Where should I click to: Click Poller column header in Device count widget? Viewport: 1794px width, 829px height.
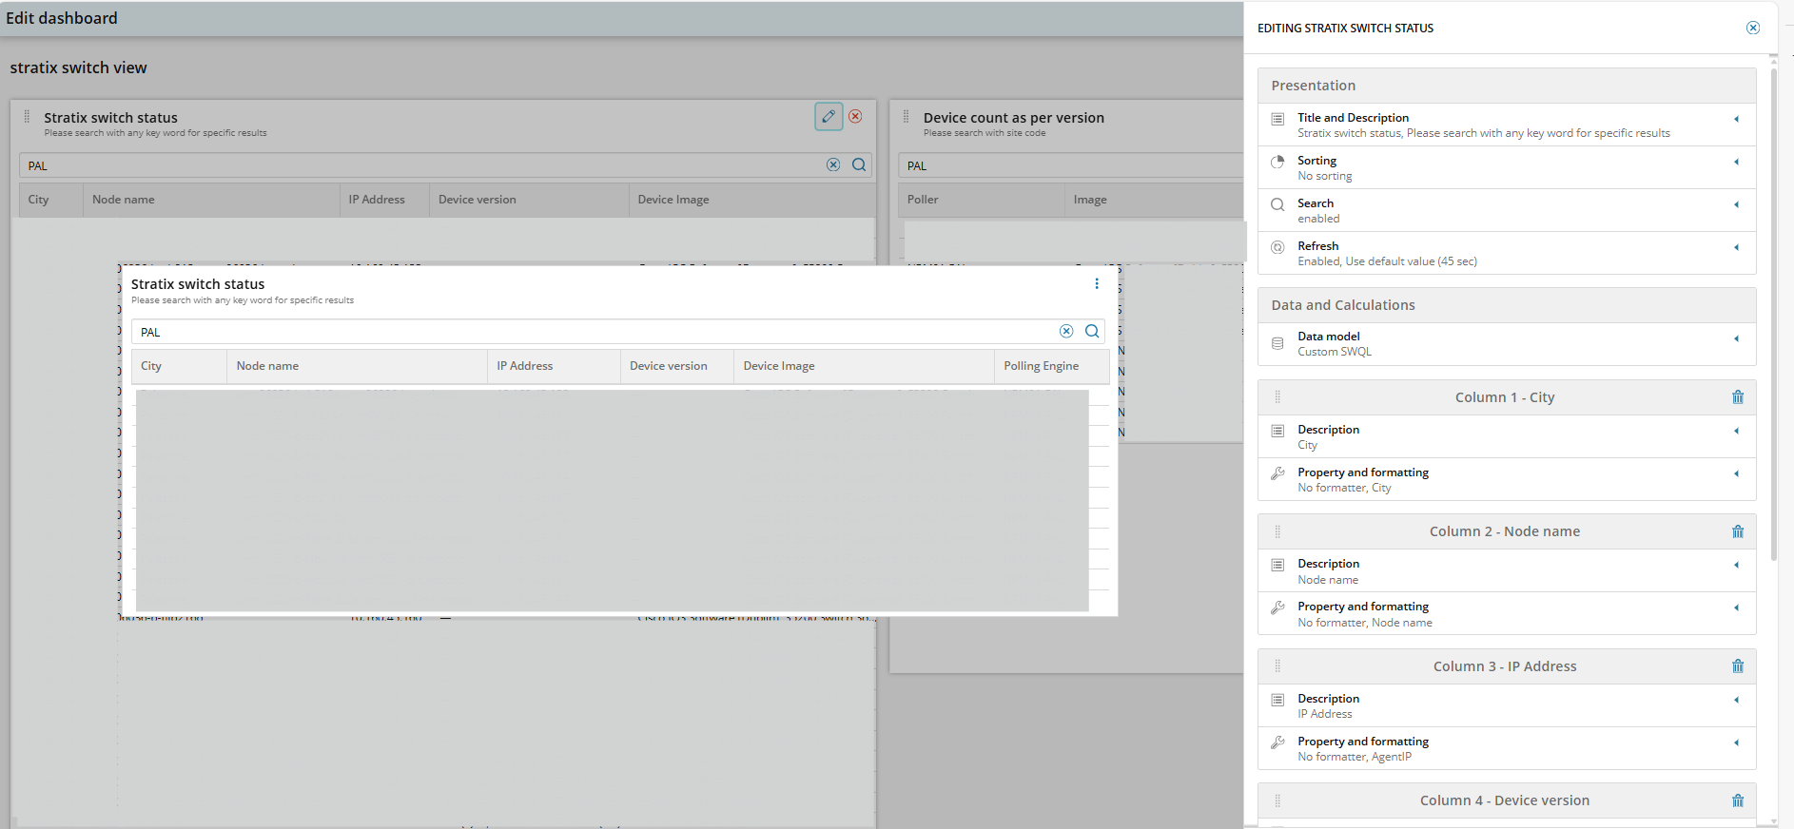(x=981, y=200)
